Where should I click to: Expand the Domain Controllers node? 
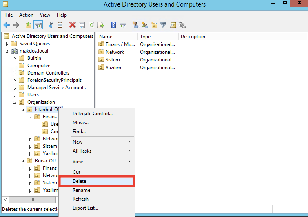15,73
